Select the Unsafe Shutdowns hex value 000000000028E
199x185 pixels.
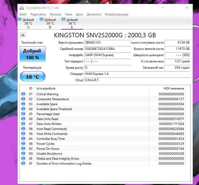click(x=171, y=153)
